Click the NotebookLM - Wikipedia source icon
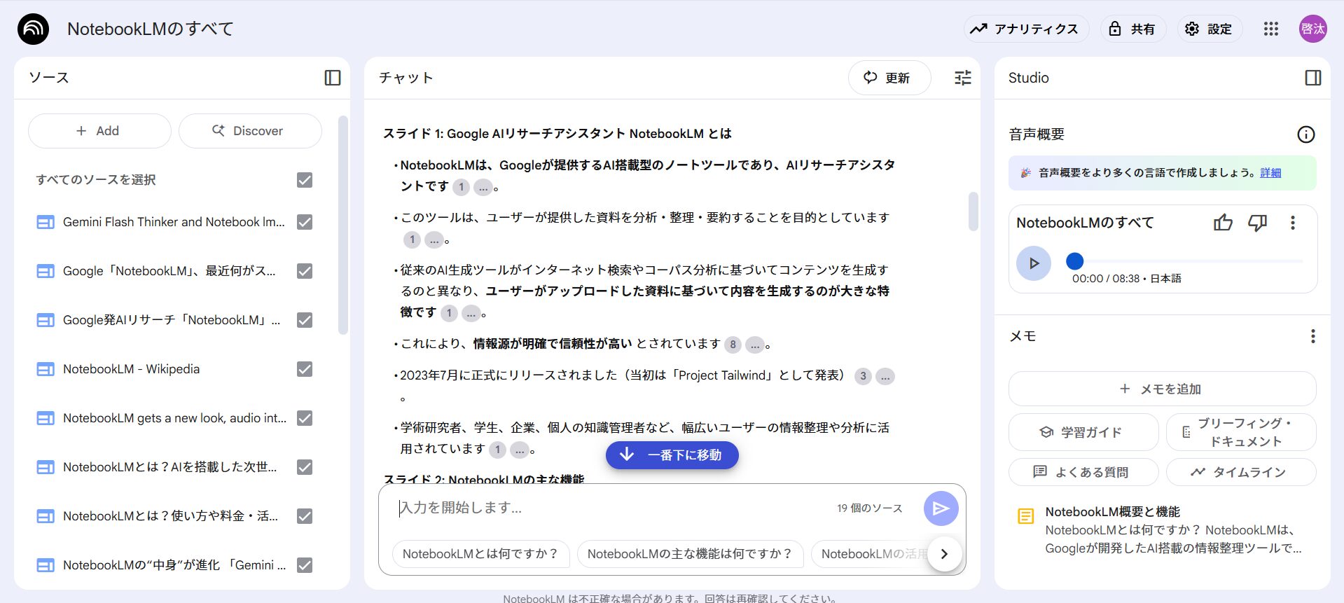This screenshot has height=603, width=1344. click(46, 370)
